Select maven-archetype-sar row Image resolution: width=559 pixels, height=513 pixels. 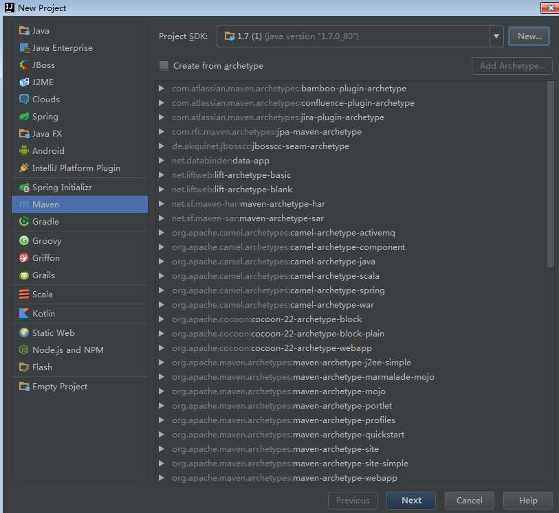coord(352,218)
